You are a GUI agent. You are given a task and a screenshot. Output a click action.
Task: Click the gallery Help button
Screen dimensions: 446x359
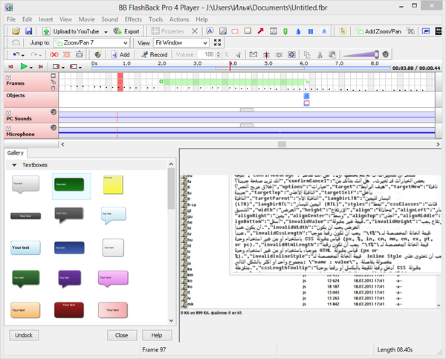(x=157, y=335)
